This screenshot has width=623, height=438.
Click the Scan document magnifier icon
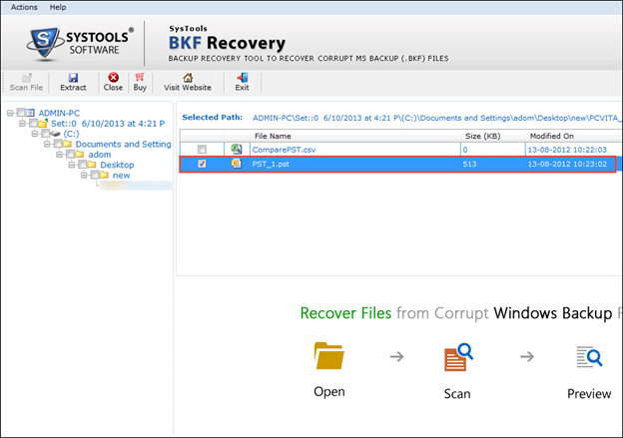[x=458, y=357]
